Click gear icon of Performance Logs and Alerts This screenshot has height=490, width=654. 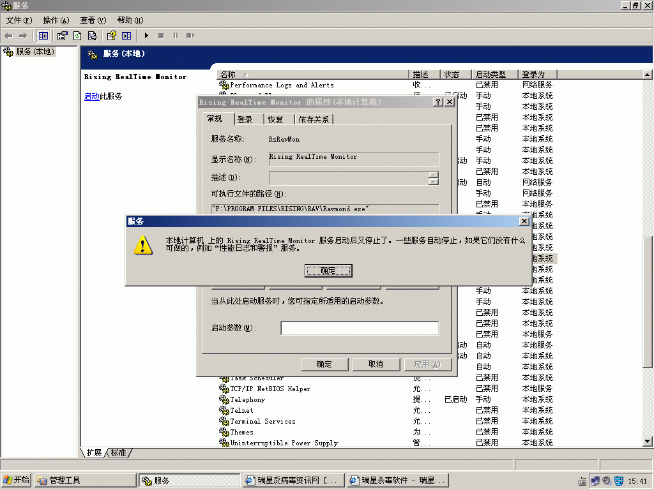click(224, 85)
